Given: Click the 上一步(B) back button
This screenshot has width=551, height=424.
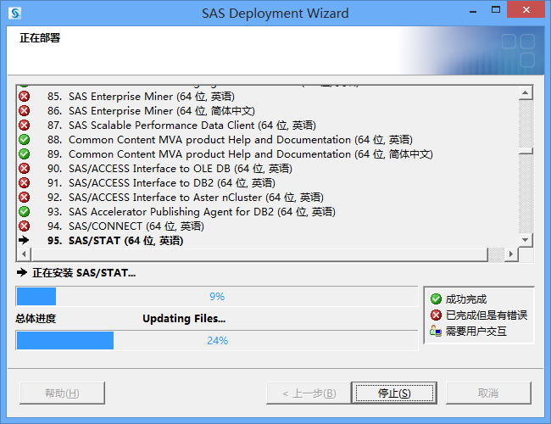Looking at the screenshot, I should coord(302,393).
